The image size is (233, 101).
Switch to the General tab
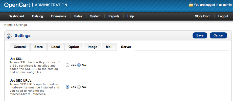(20, 47)
